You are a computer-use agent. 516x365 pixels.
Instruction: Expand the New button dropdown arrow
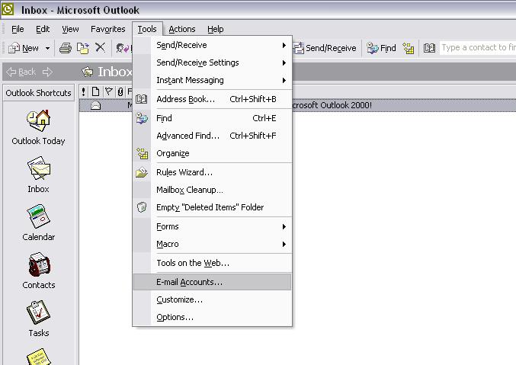(48, 48)
